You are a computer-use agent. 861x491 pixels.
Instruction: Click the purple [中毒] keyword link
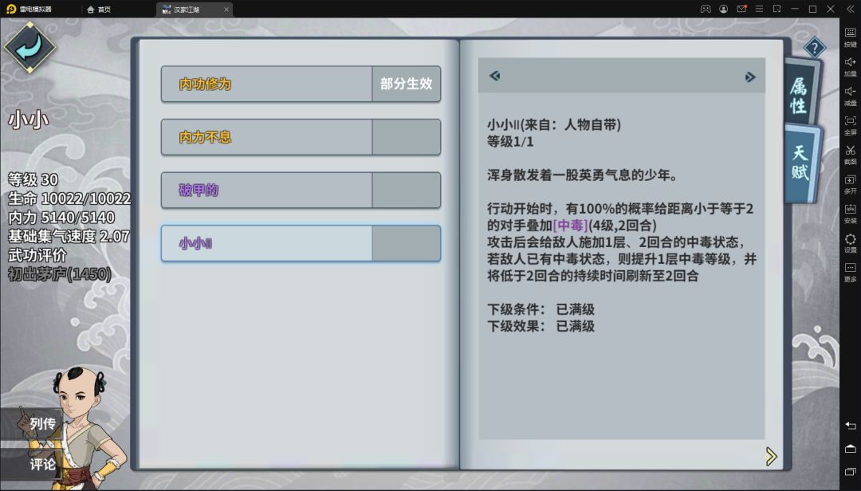[x=571, y=226]
